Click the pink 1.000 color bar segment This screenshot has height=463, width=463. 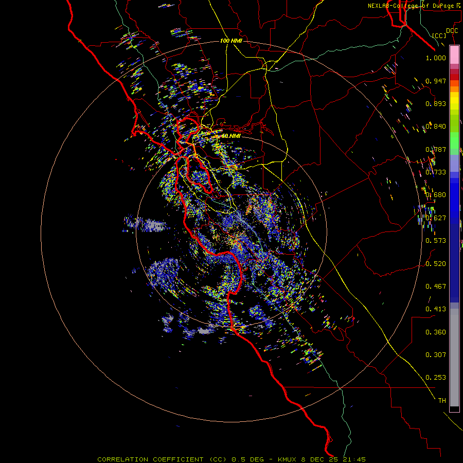[454, 55]
